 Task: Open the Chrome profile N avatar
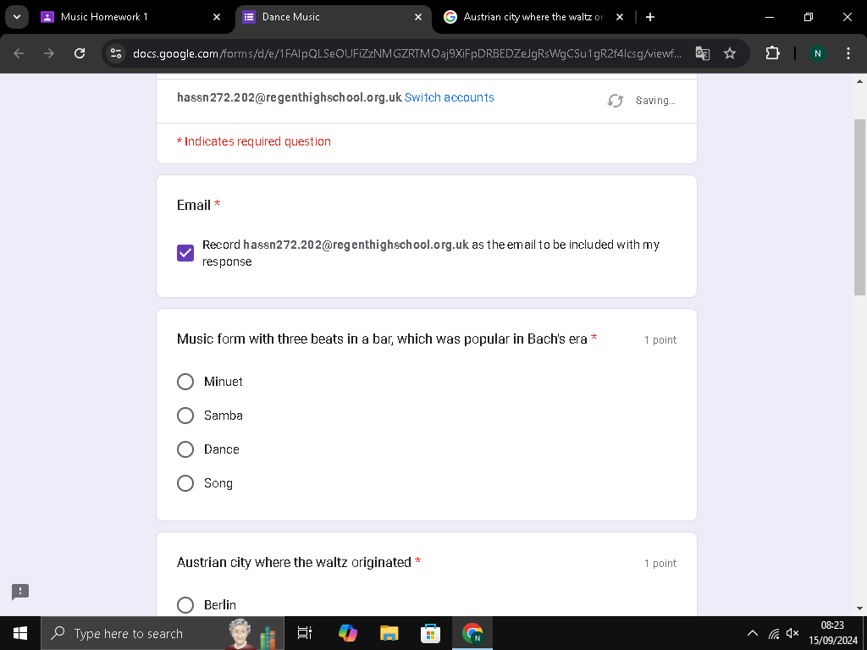click(x=817, y=53)
